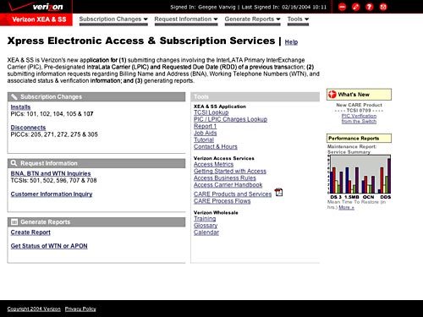
Task: Click the 'PICCs: 205, 271, 272, 275 & 305' text
Action: [x=54, y=134]
